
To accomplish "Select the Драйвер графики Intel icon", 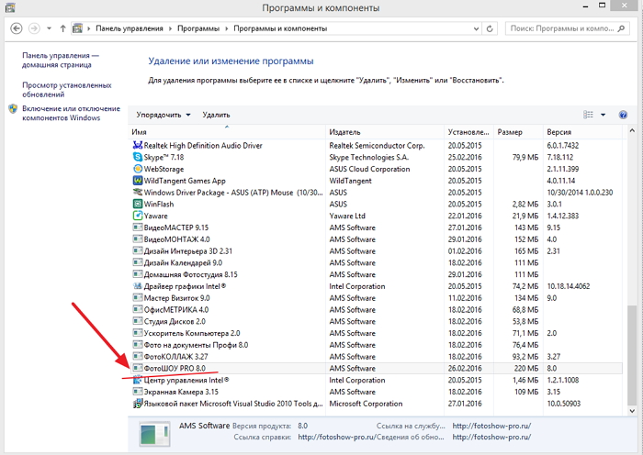I will (138, 286).
